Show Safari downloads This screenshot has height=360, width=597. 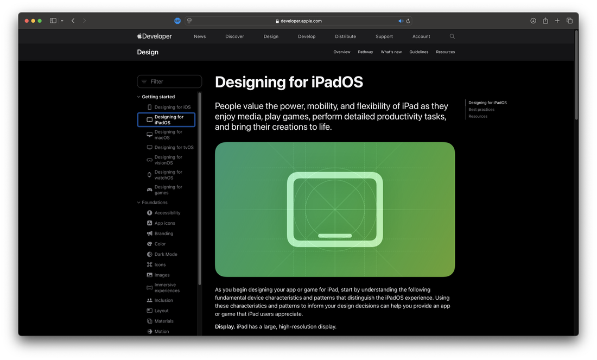click(x=533, y=21)
